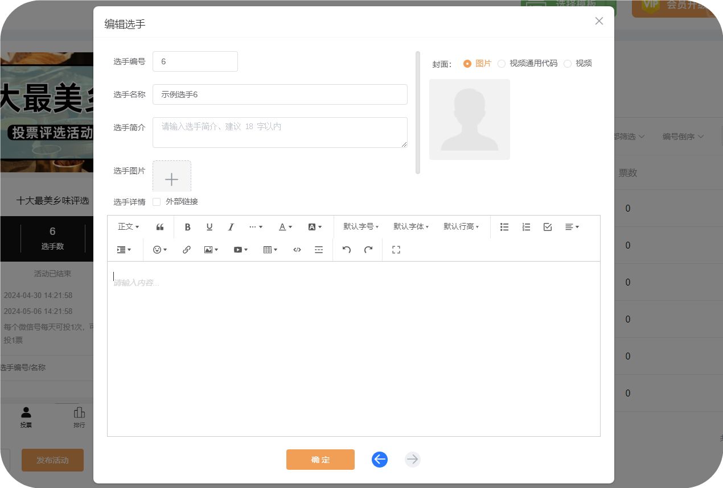Choose the 视频 cover radio button
Viewport: 723px width, 488px height.
pos(568,64)
